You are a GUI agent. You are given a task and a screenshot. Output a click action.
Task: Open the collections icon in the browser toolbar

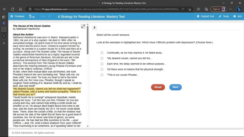(x=206, y=9)
